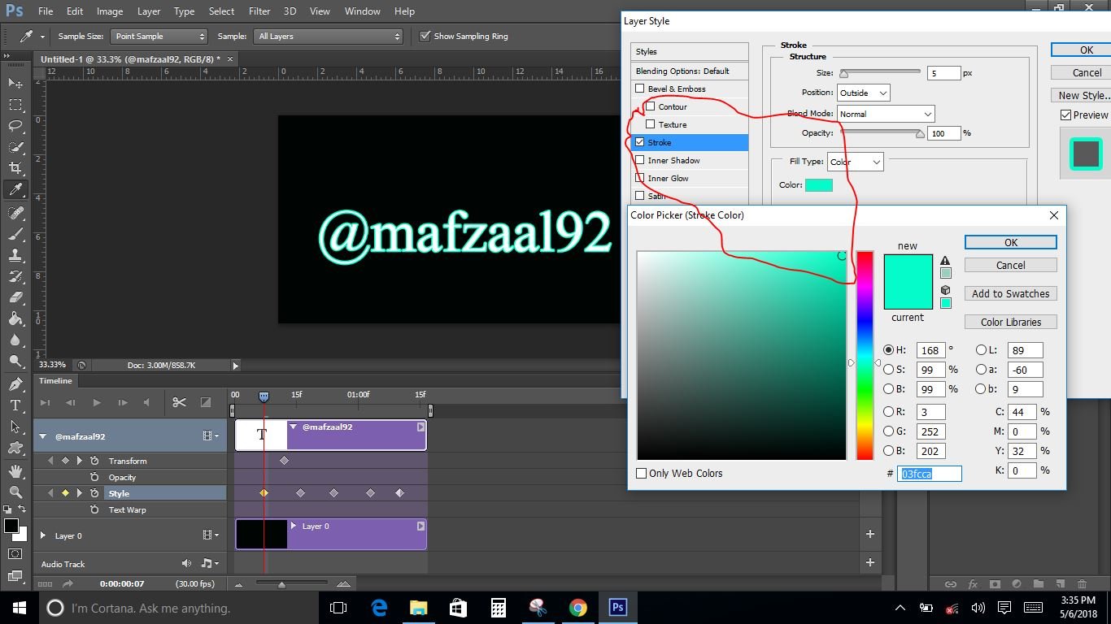The width and height of the screenshot is (1111, 624).
Task: Select the Quick Selection tool
Action: 15,147
